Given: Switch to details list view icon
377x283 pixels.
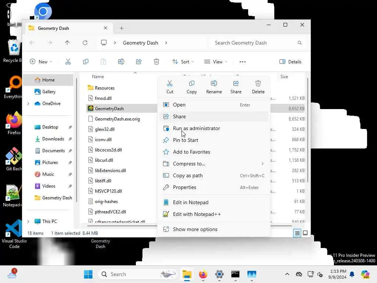Looking at the screenshot, I should click(297, 233).
